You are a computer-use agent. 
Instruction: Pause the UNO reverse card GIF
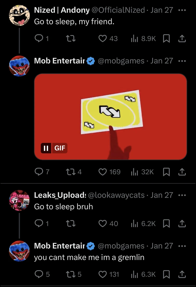click(45, 149)
